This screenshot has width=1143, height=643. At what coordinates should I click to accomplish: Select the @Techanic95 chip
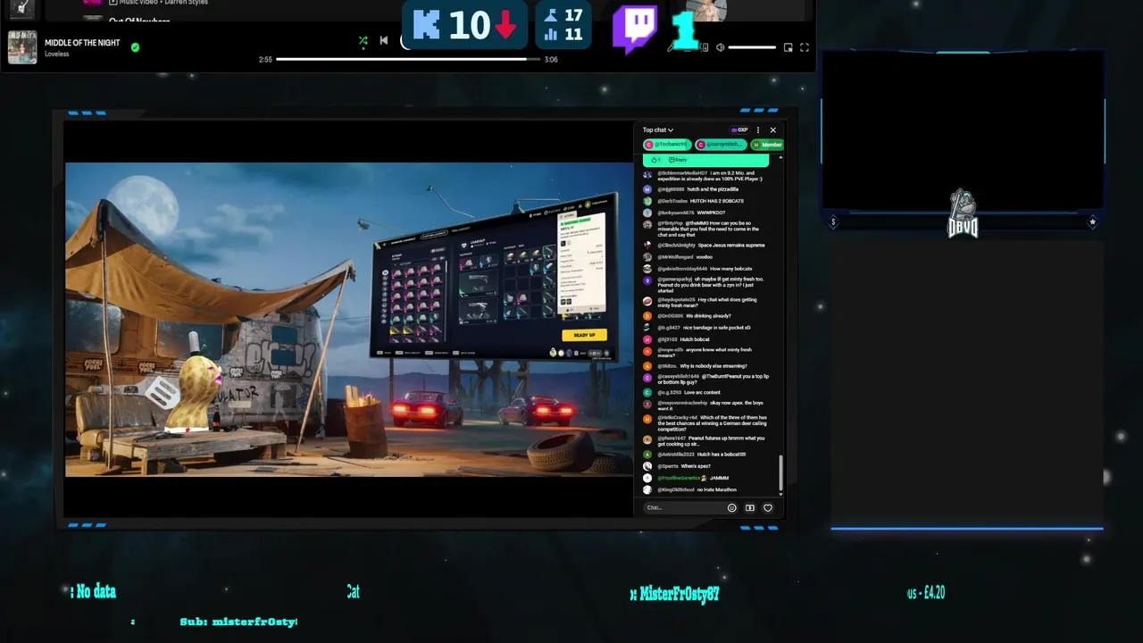[x=667, y=145]
